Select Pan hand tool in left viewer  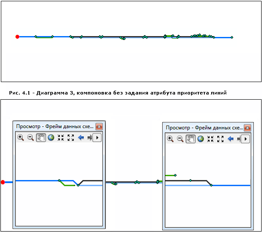point(41,138)
